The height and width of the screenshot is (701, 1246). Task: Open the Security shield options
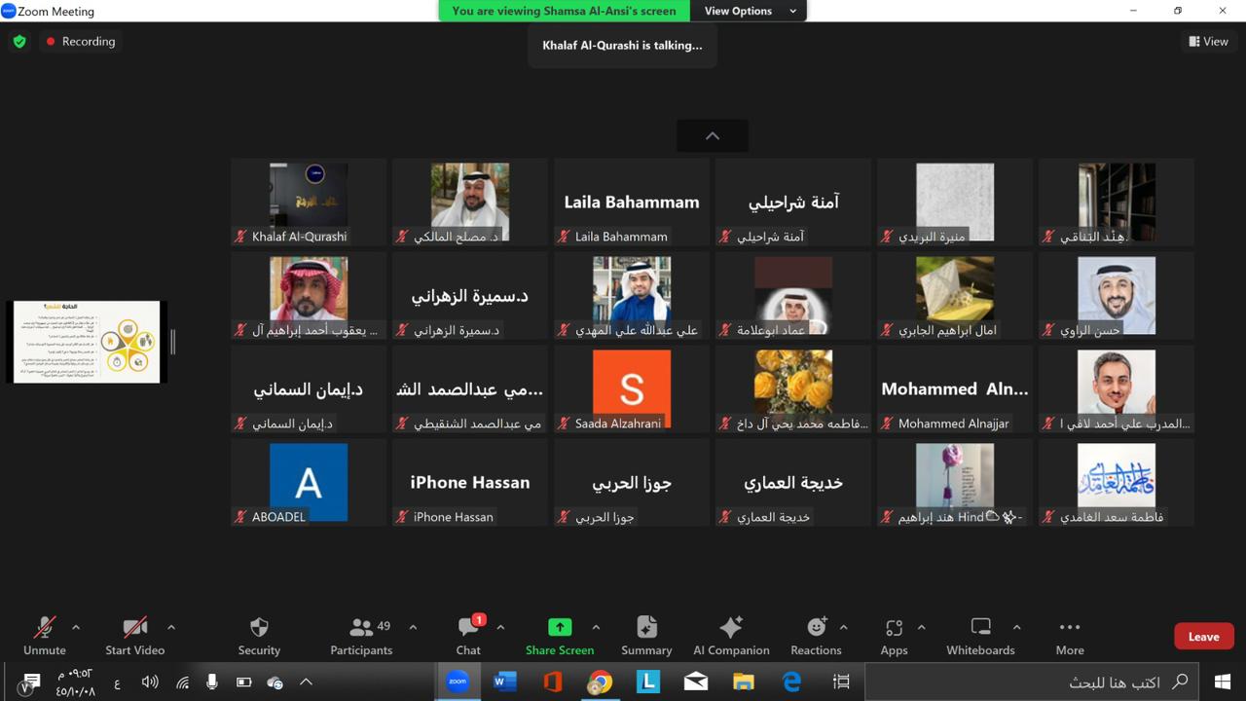click(259, 636)
